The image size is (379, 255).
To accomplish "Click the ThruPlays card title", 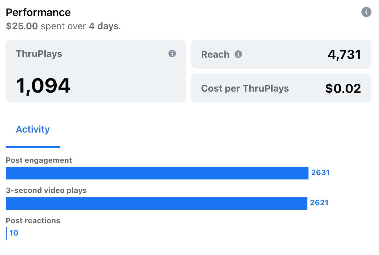I will (x=39, y=54).
